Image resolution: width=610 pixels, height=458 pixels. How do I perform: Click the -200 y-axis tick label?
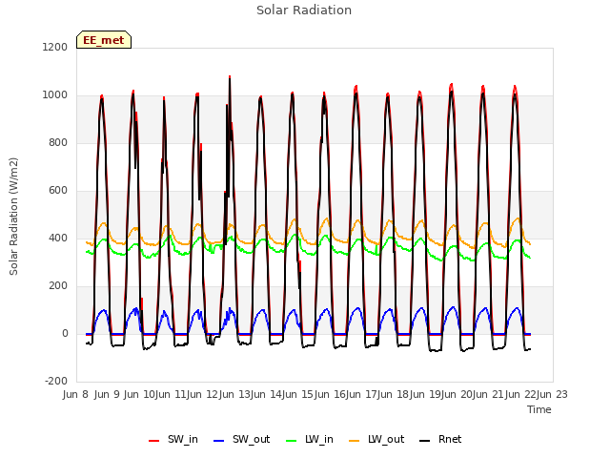[x=56, y=381]
